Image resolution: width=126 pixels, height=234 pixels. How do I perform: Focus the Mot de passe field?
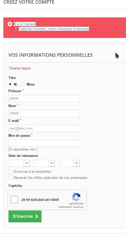pyautogui.click(x=44, y=143)
